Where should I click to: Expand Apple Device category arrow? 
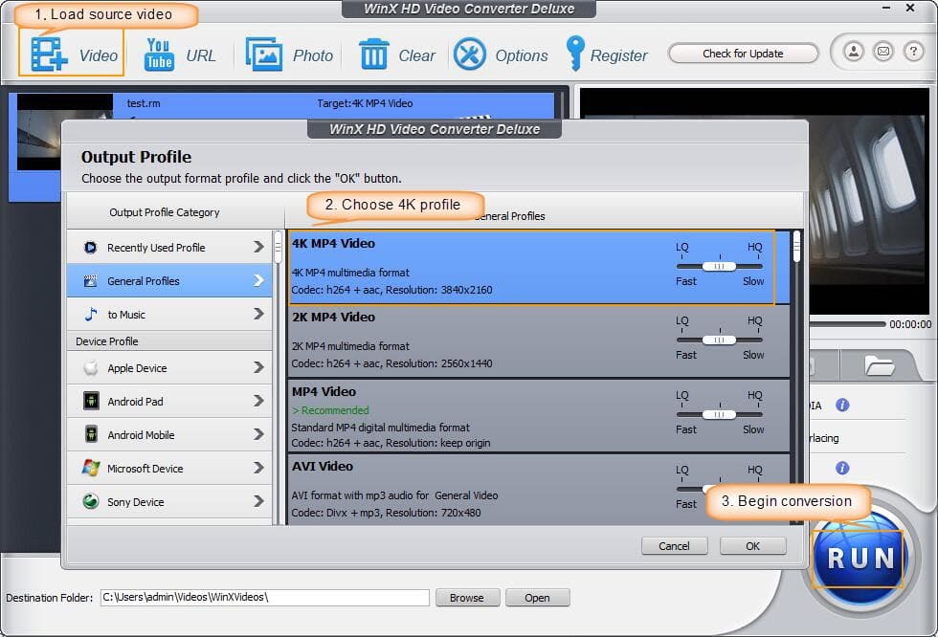point(258,367)
